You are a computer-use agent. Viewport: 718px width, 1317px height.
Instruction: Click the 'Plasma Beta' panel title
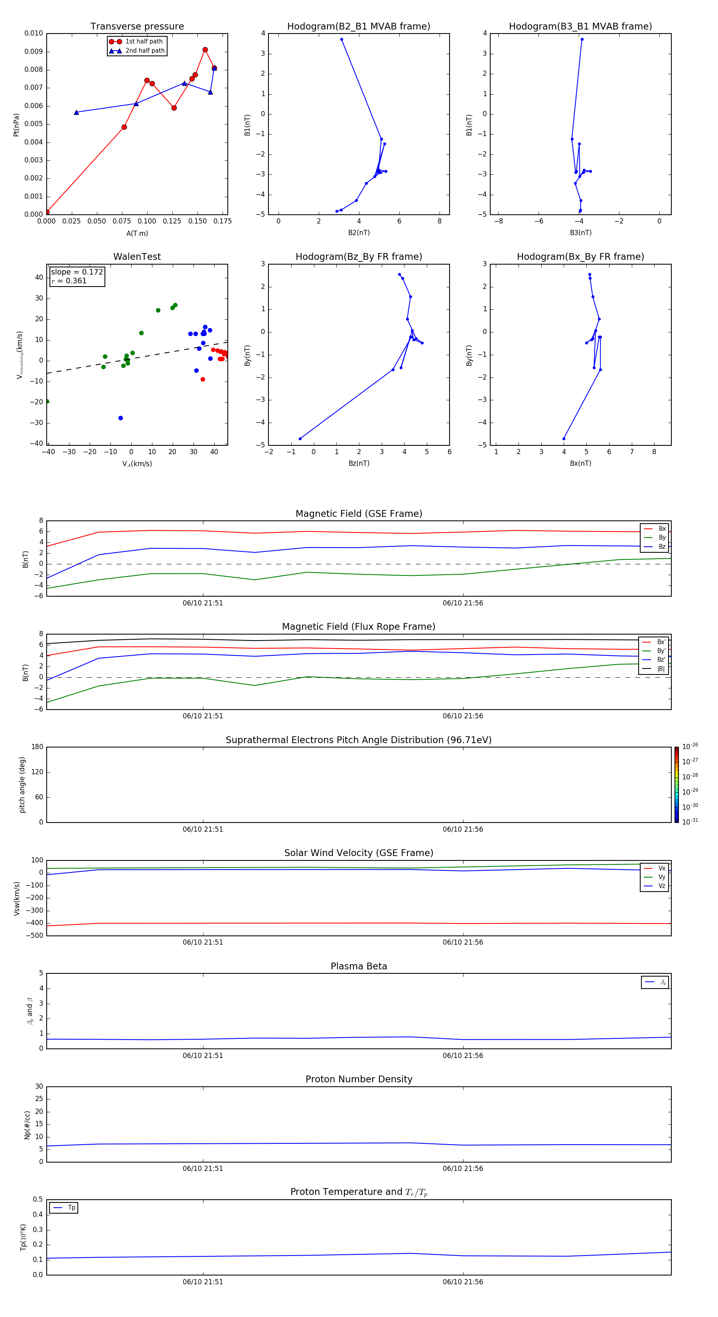(359, 966)
